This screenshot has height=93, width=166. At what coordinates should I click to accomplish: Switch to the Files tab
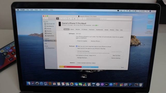point(117,30)
